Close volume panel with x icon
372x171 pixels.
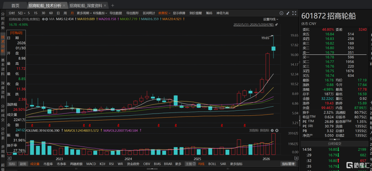(277, 130)
